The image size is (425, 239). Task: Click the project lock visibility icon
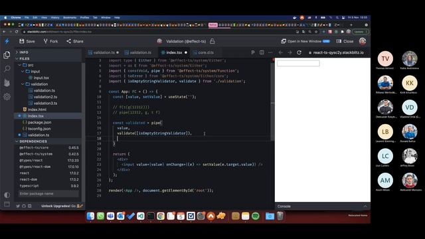point(212,41)
